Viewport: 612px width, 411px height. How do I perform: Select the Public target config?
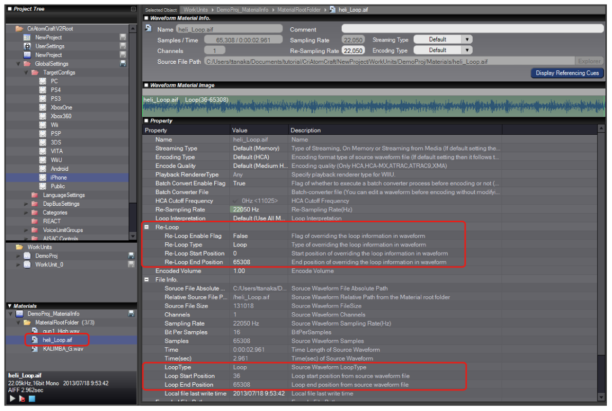[58, 186]
